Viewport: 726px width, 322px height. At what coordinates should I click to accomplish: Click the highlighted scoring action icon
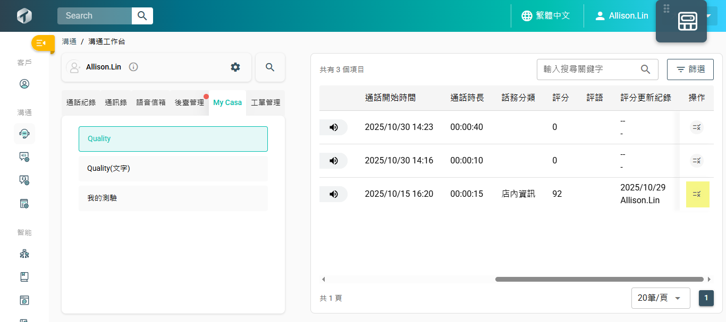pos(697,194)
